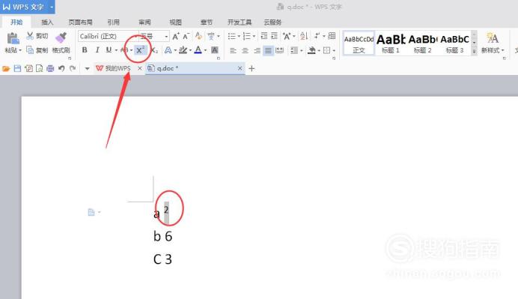Open the Calibri font name dropdown

[x=108, y=36]
